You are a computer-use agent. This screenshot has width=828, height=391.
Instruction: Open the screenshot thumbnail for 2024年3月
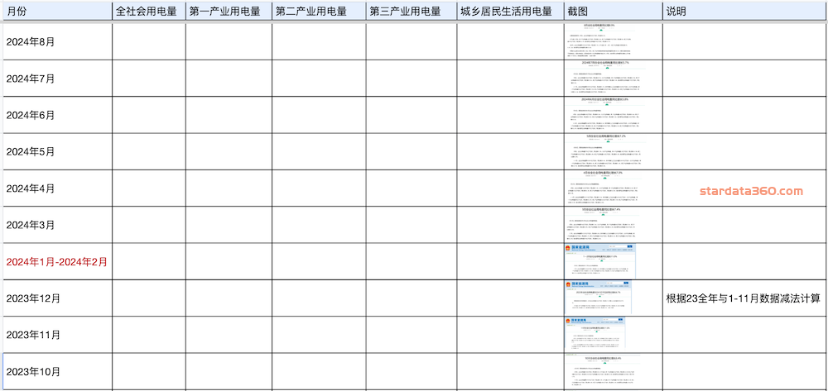(x=602, y=225)
